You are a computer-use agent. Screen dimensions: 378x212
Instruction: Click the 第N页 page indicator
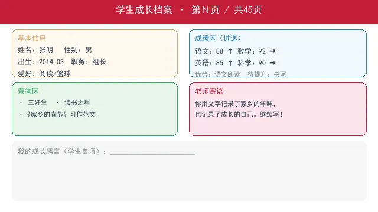tap(205, 10)
